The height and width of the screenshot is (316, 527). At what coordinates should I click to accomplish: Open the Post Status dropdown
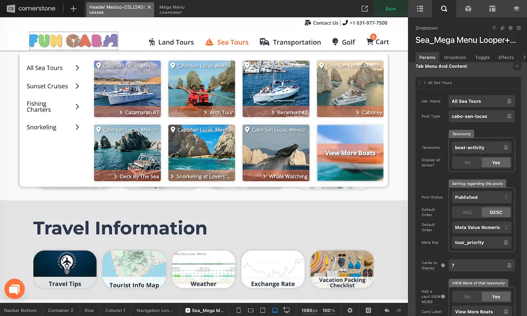click(481, 197)
